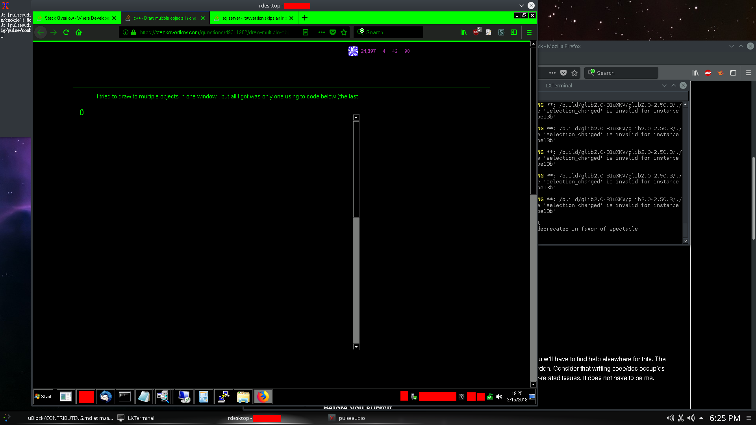Toggle bookmark star for this page
The height and width of the screenshot is (425, 756).
point(344,32)
